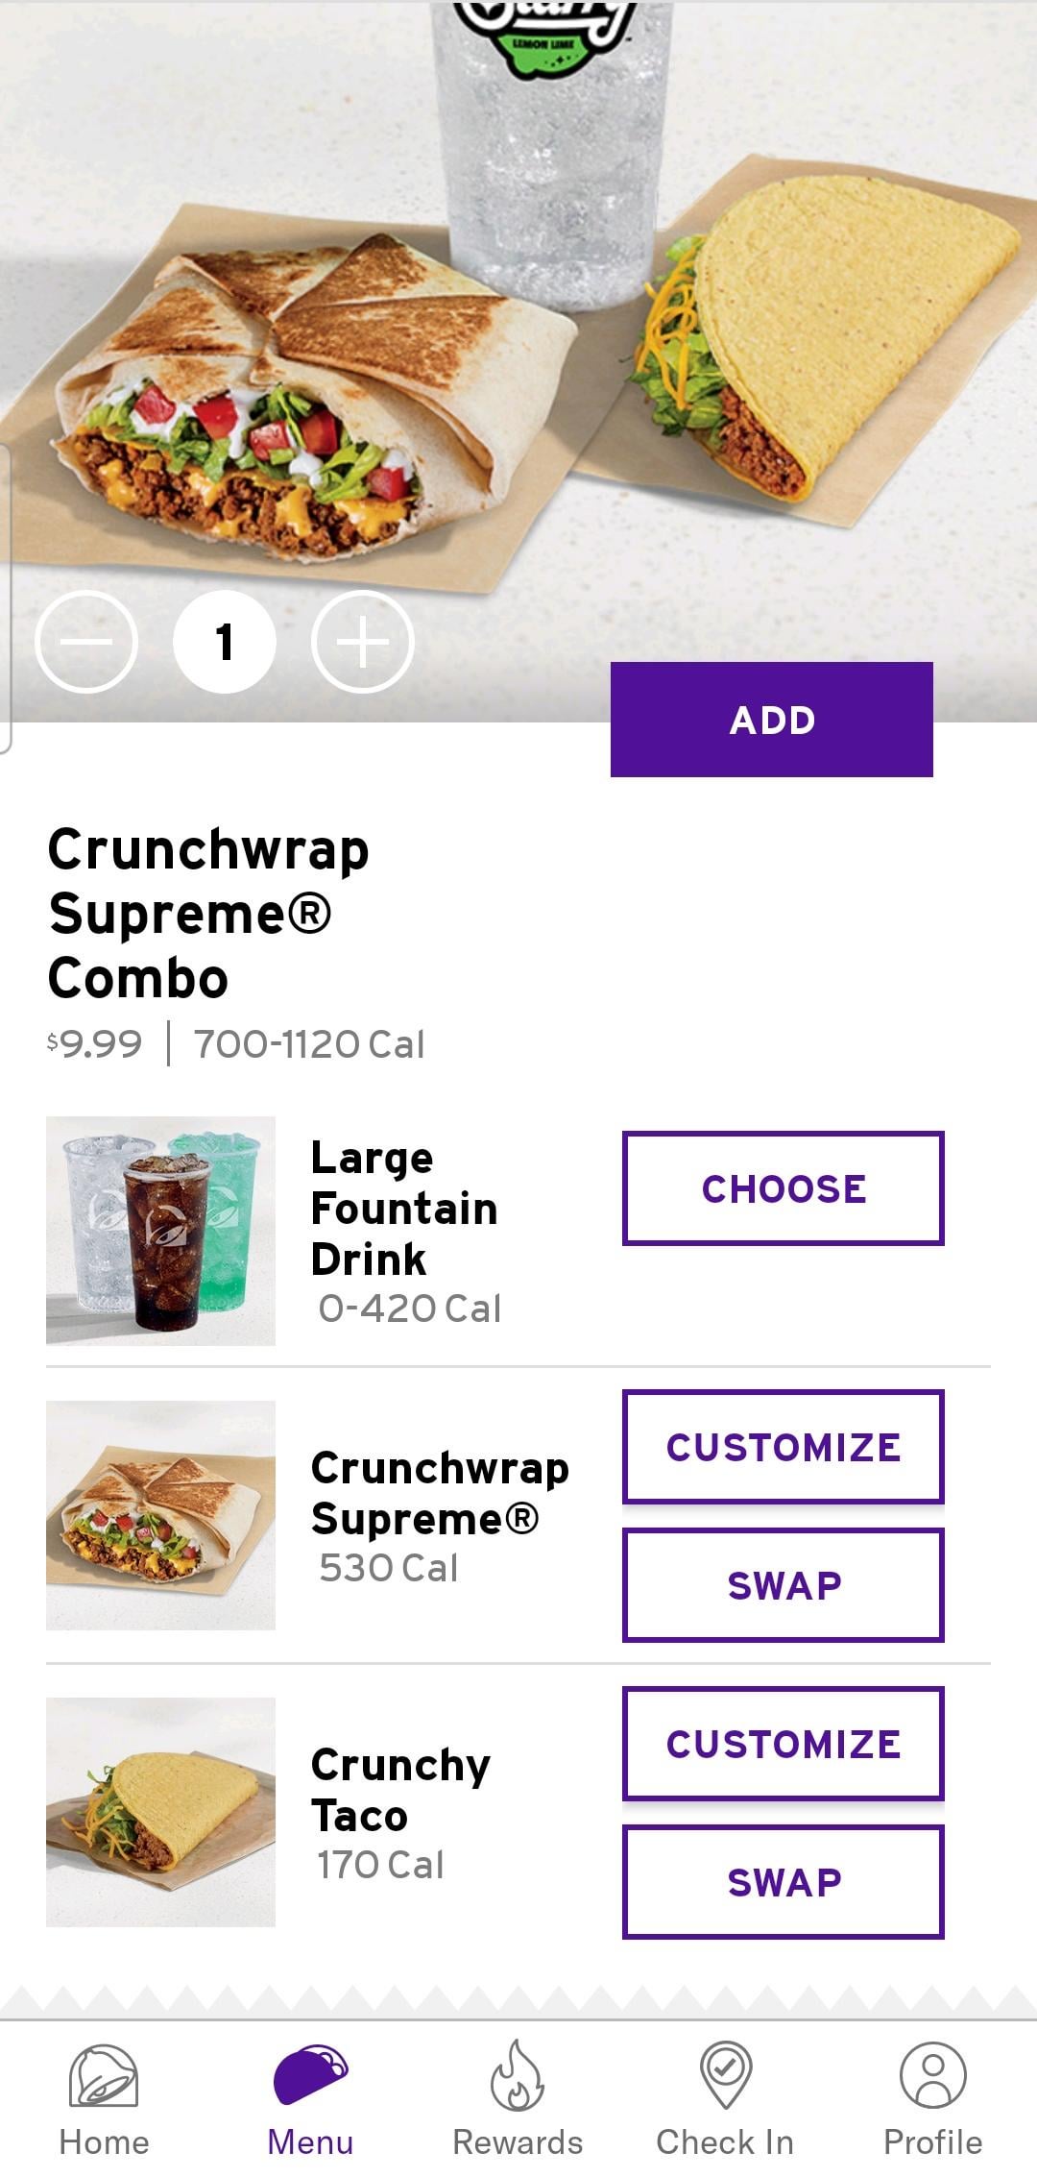The height and width of the screenshot is (2177, 1037).
Task: Tap the Home bell icon
Action: pyautogui.click(x=104, y=2077)
